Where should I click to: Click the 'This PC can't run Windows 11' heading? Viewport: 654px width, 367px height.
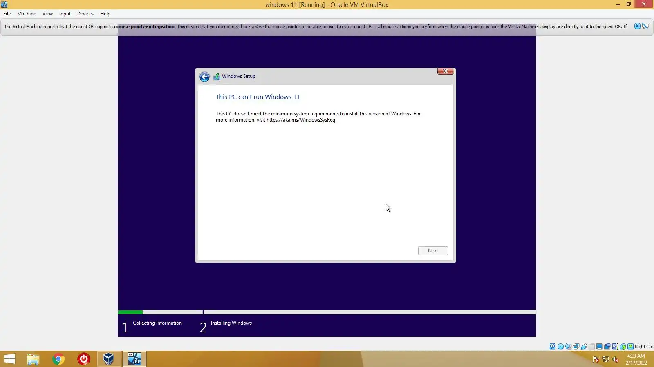pyautogui.click(x=258, y=97)
